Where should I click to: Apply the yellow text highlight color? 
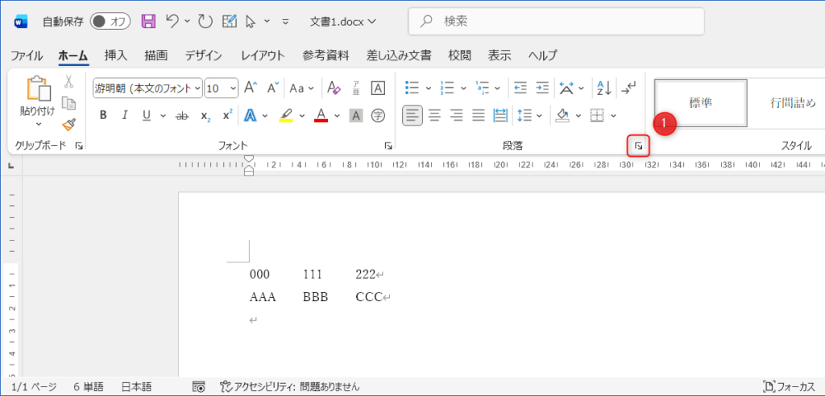tap(286, 115)
